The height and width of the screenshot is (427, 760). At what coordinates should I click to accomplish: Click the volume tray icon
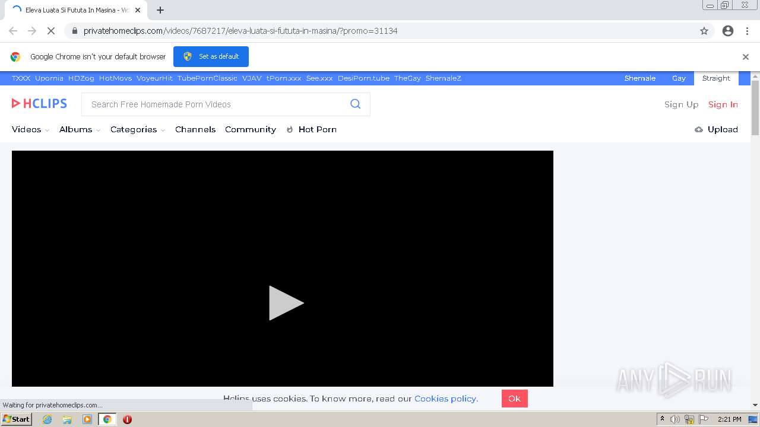[675, 419]
